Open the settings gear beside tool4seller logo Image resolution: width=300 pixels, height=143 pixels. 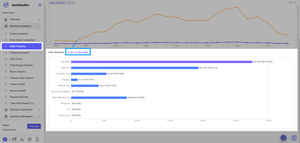click(40, 5)
